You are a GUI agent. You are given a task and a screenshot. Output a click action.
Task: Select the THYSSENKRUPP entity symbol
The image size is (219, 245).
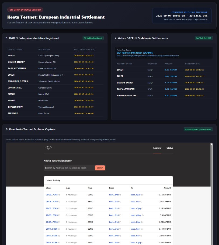click(15, 107)
